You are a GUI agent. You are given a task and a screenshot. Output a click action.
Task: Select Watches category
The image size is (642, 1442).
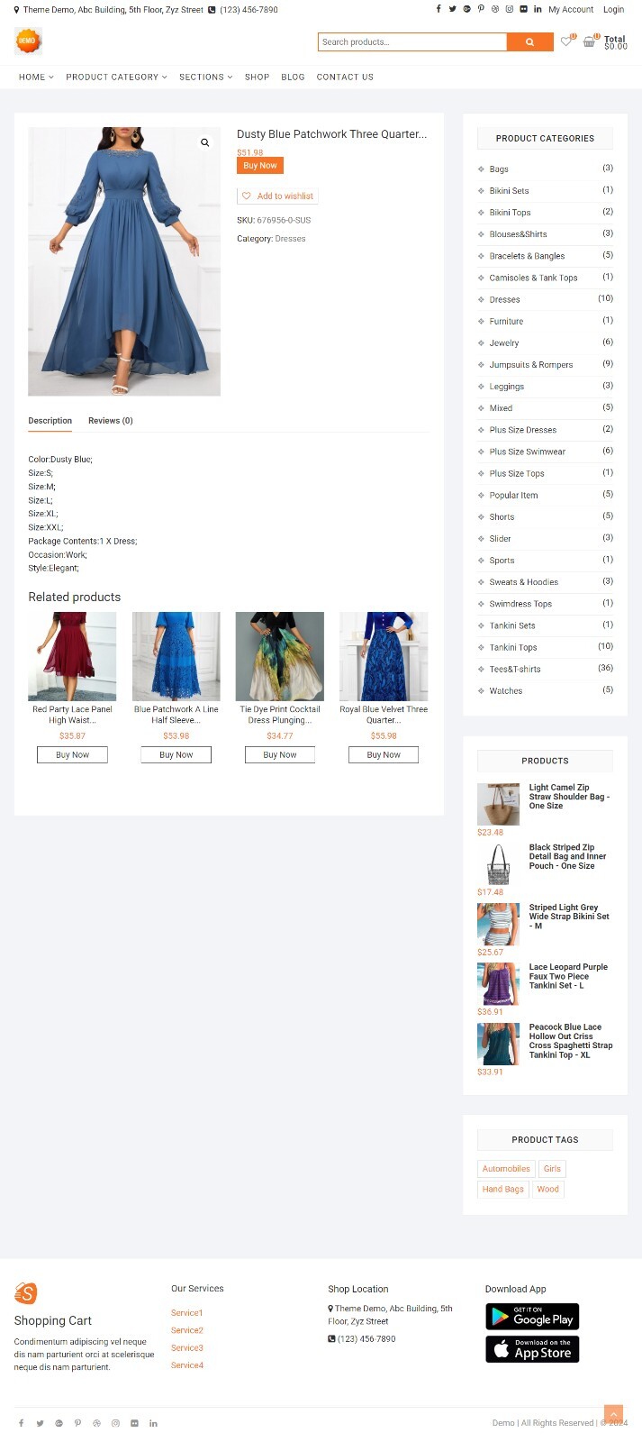tap(506, 691)
